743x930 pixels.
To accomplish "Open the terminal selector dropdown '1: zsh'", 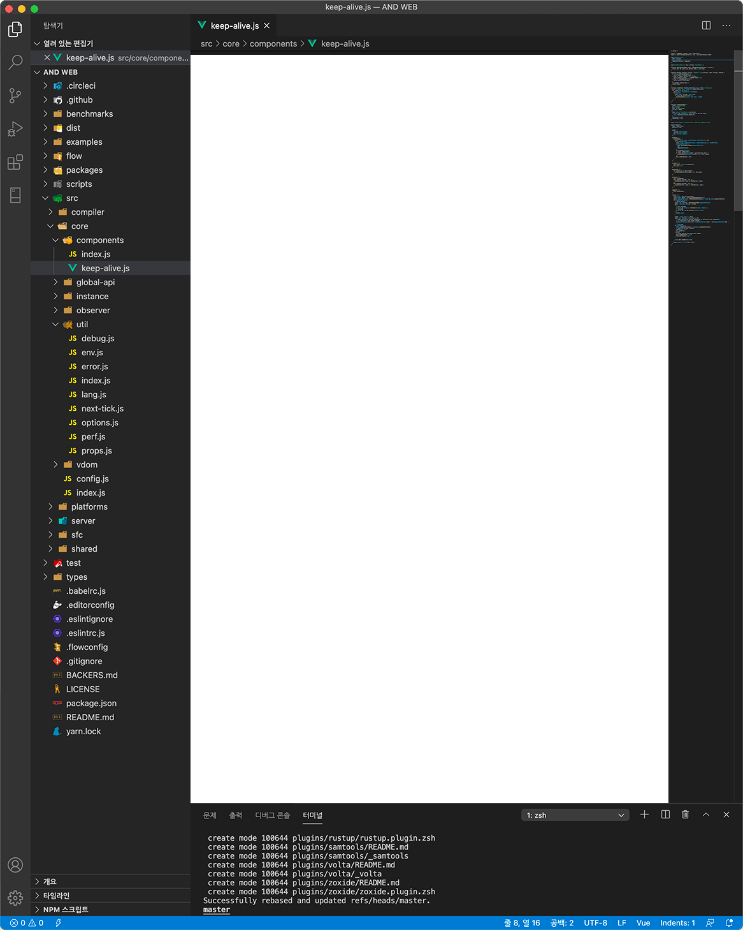I will [575, 815].
